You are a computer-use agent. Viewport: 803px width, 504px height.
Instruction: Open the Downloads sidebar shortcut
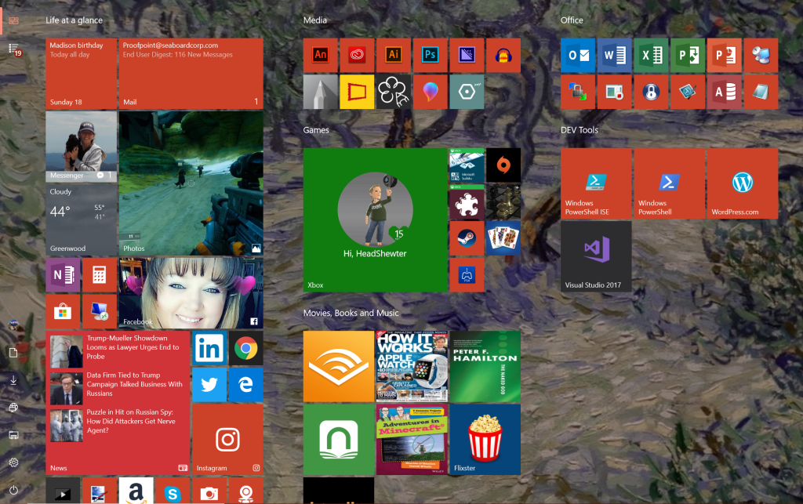(x=13, y=381)
